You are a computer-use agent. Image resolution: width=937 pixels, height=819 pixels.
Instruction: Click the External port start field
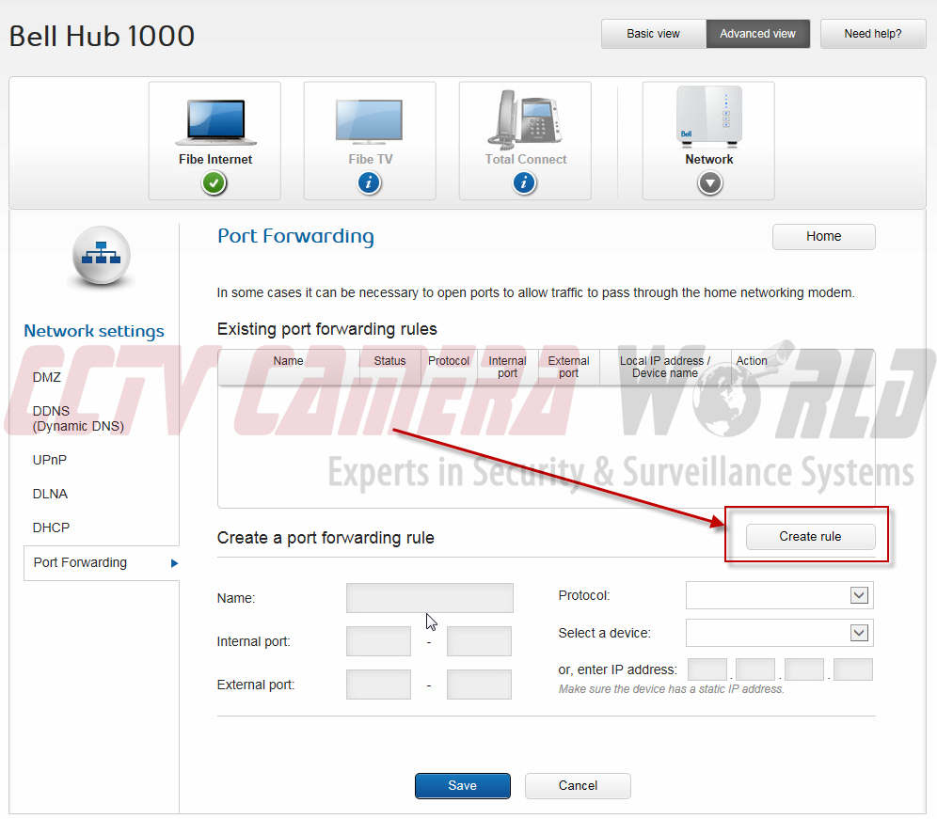click(379, 684)
